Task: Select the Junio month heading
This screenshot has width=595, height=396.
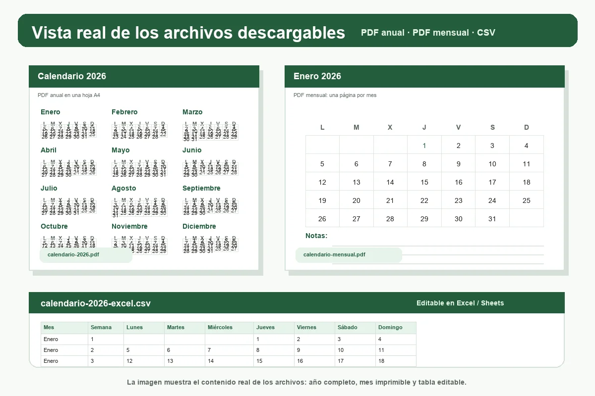Action: (x=192, y=150)
